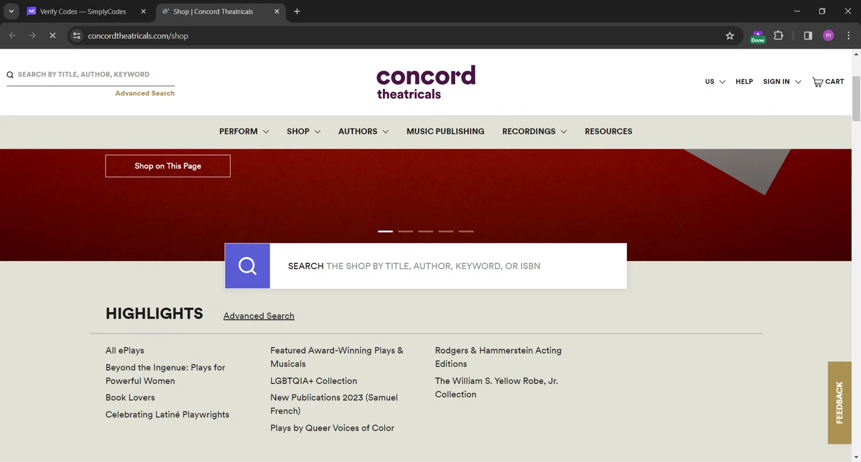
Task: Focus the shop search by ISBN field
Action: click(x=448, y=266)
